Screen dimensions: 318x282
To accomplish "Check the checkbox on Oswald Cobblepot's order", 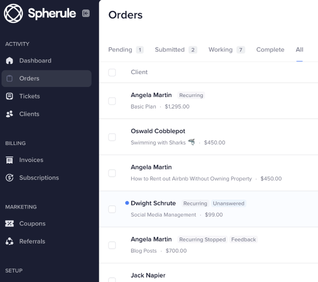I will tap(112, 137).
